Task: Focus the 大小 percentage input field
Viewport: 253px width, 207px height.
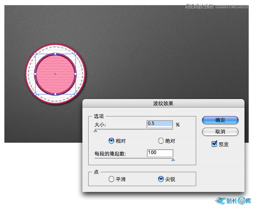Action: [160, 124]
